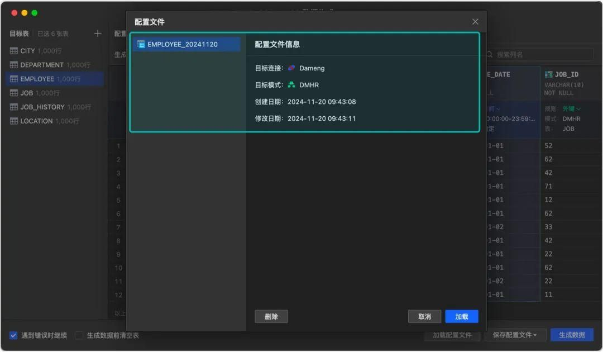603x352 pixels.
Task: Click the 配置文件信息 heading
Action: click(277, 44)
